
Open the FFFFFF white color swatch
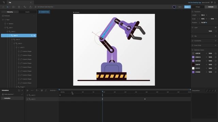click(x=193, y=68)
